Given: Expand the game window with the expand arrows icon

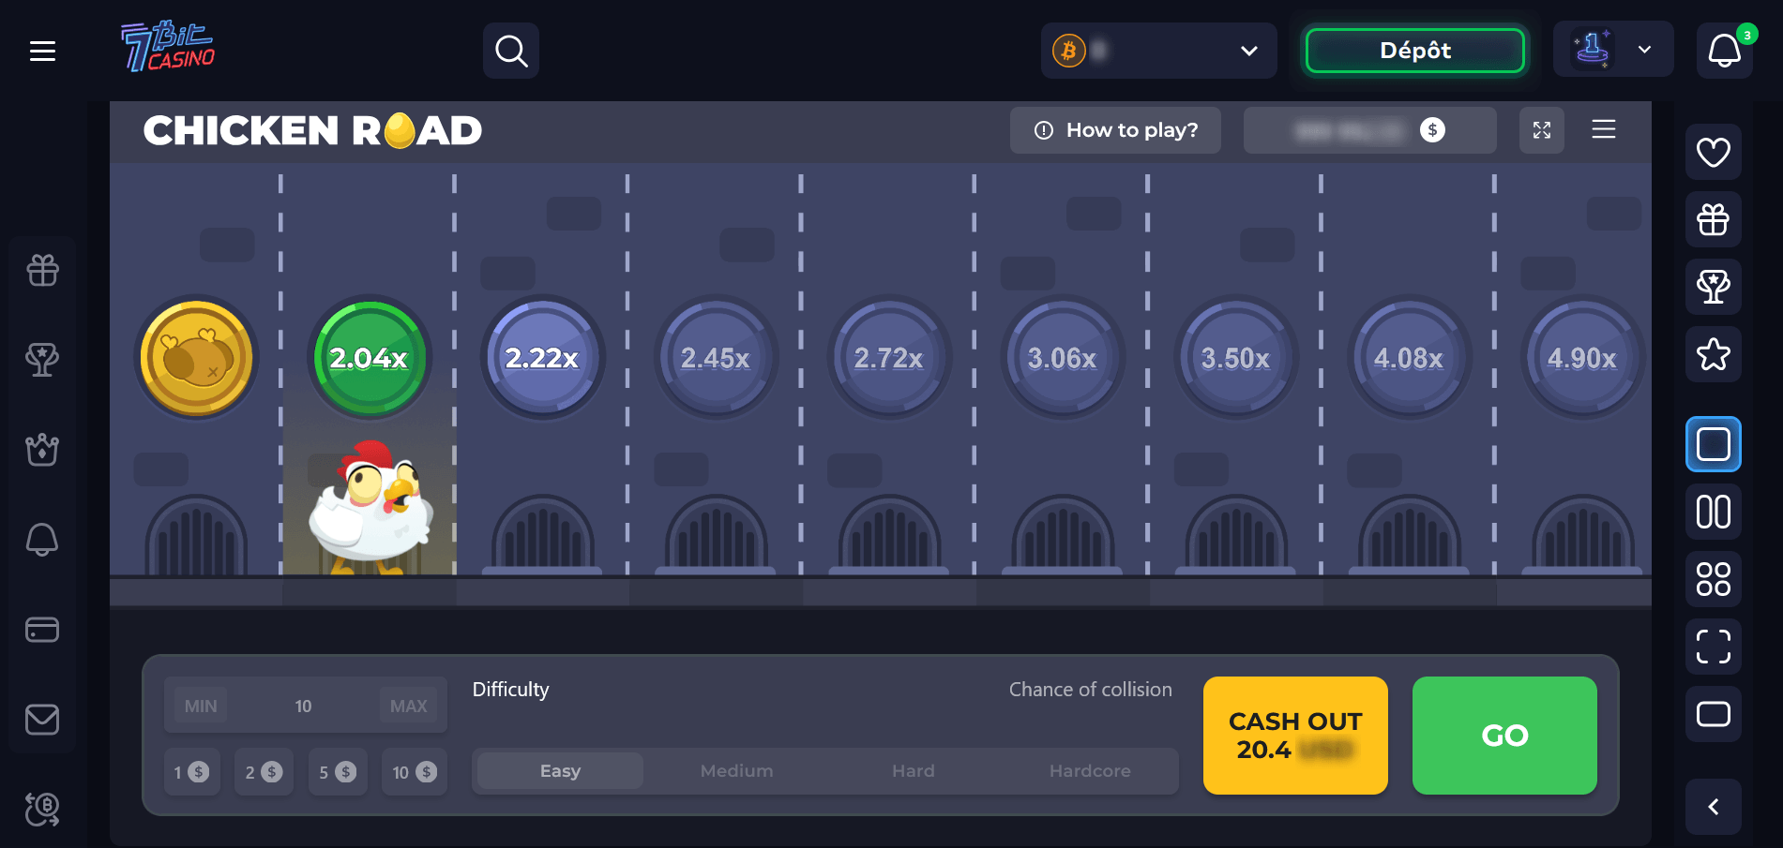Looking at the screenshot, I should coord(1541,130).
